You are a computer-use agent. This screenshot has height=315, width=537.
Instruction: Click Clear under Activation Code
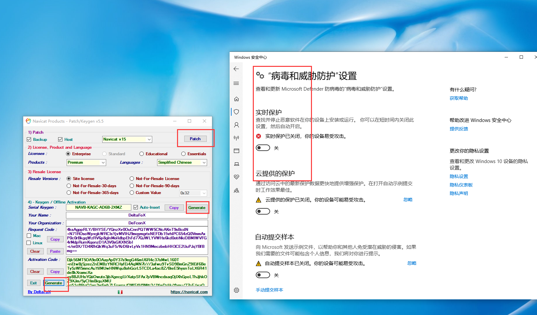point(35,272)
